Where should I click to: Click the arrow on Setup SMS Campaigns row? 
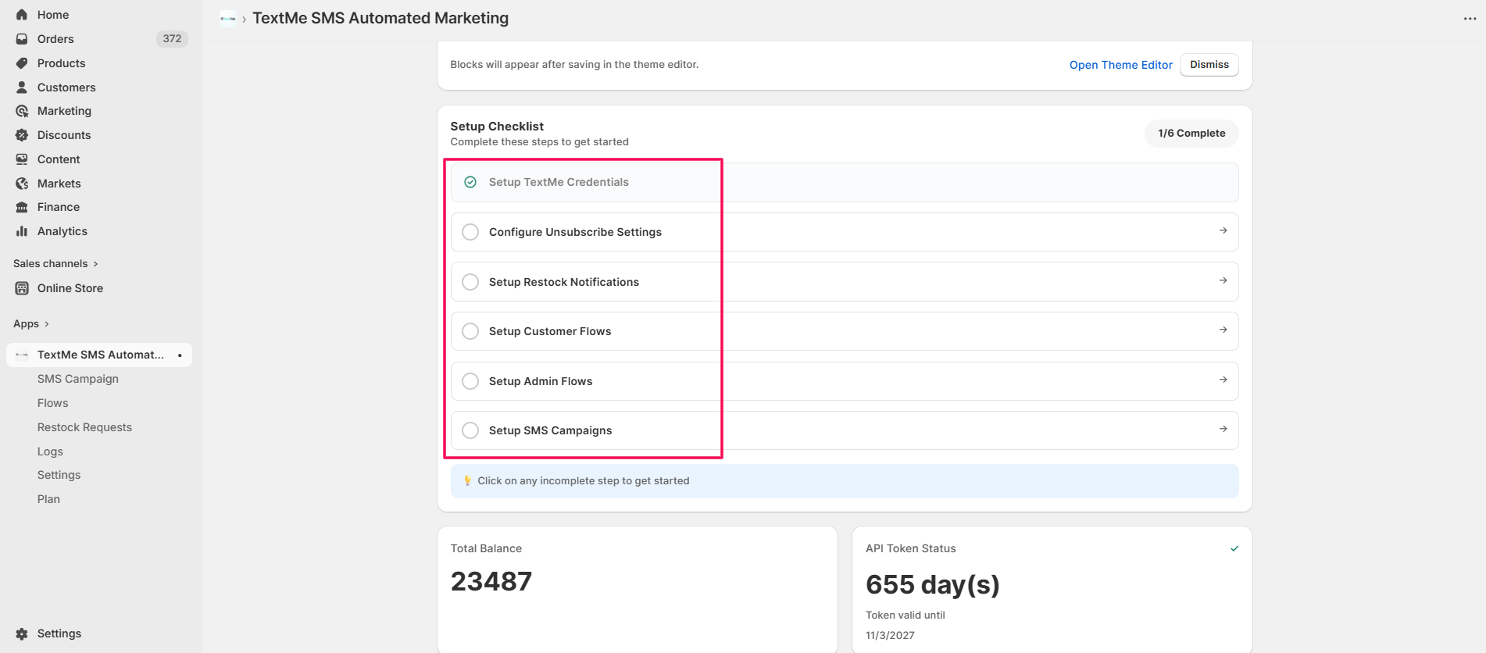pos(1223,429)
